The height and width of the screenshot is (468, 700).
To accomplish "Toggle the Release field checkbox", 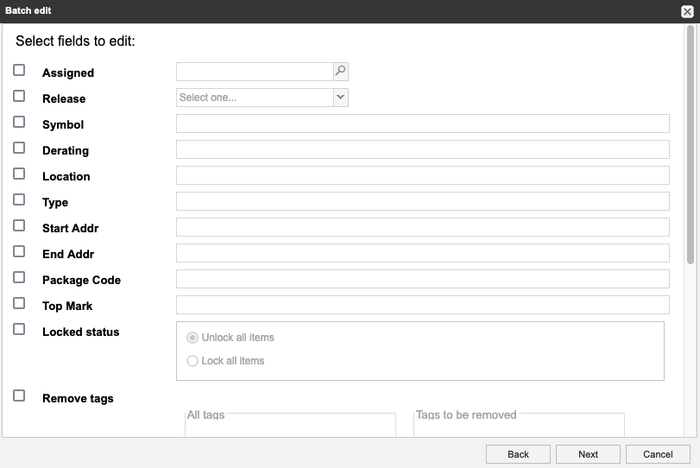I will click(19, 97).
